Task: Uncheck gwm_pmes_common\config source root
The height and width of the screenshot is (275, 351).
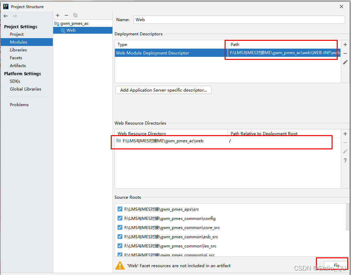Action: point(120,218)
